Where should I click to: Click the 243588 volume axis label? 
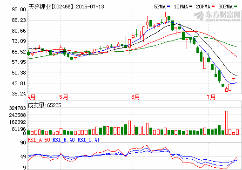pos(18,115)
